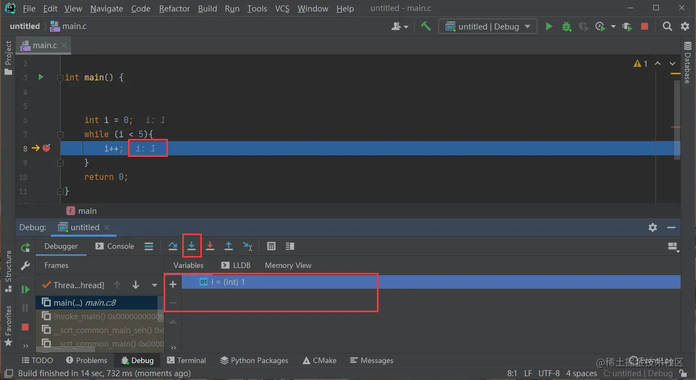Toggle the breakpoint on line 8
The height and width of the screenshot is (380, 696).
47,148
